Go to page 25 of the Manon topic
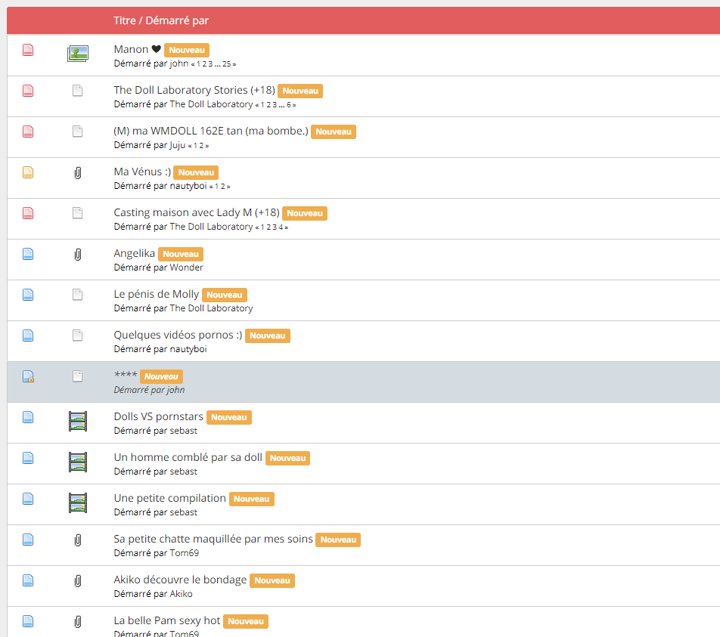 tap(227, 64)
